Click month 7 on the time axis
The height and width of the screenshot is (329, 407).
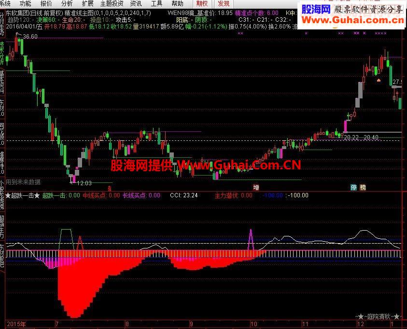click(x=57, y=324)
